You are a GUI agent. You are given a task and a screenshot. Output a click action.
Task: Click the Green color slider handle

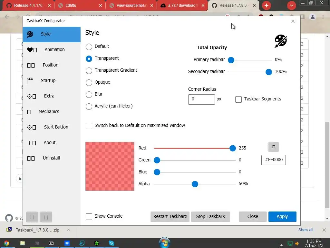tap(157, 160)
